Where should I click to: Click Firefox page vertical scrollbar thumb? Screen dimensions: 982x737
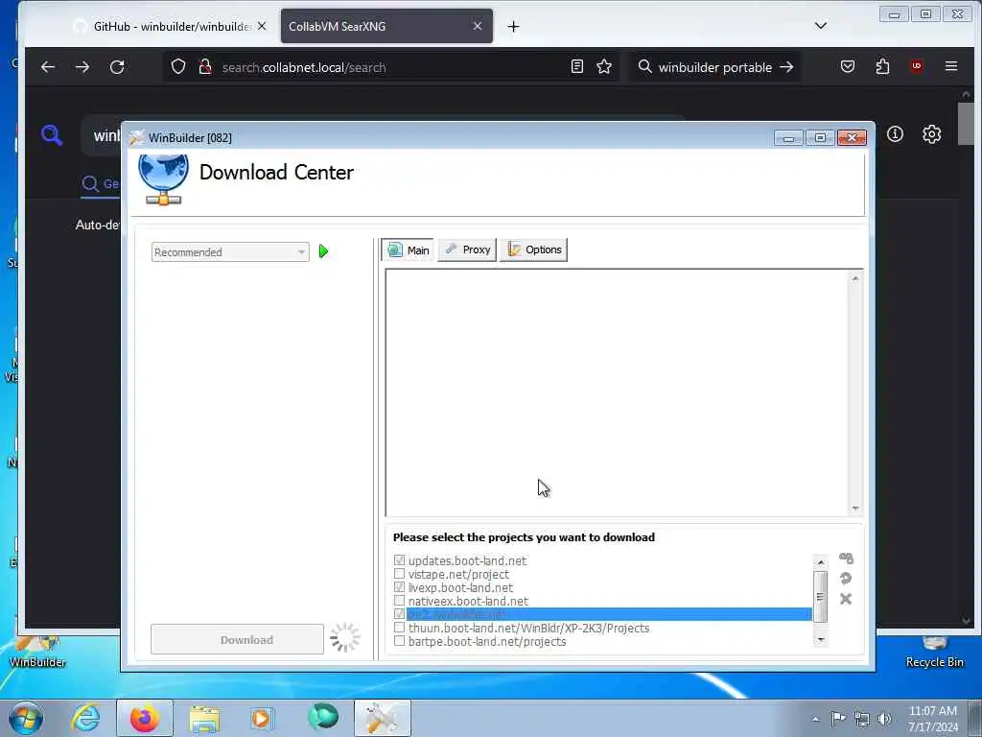[x=966, y=124]
